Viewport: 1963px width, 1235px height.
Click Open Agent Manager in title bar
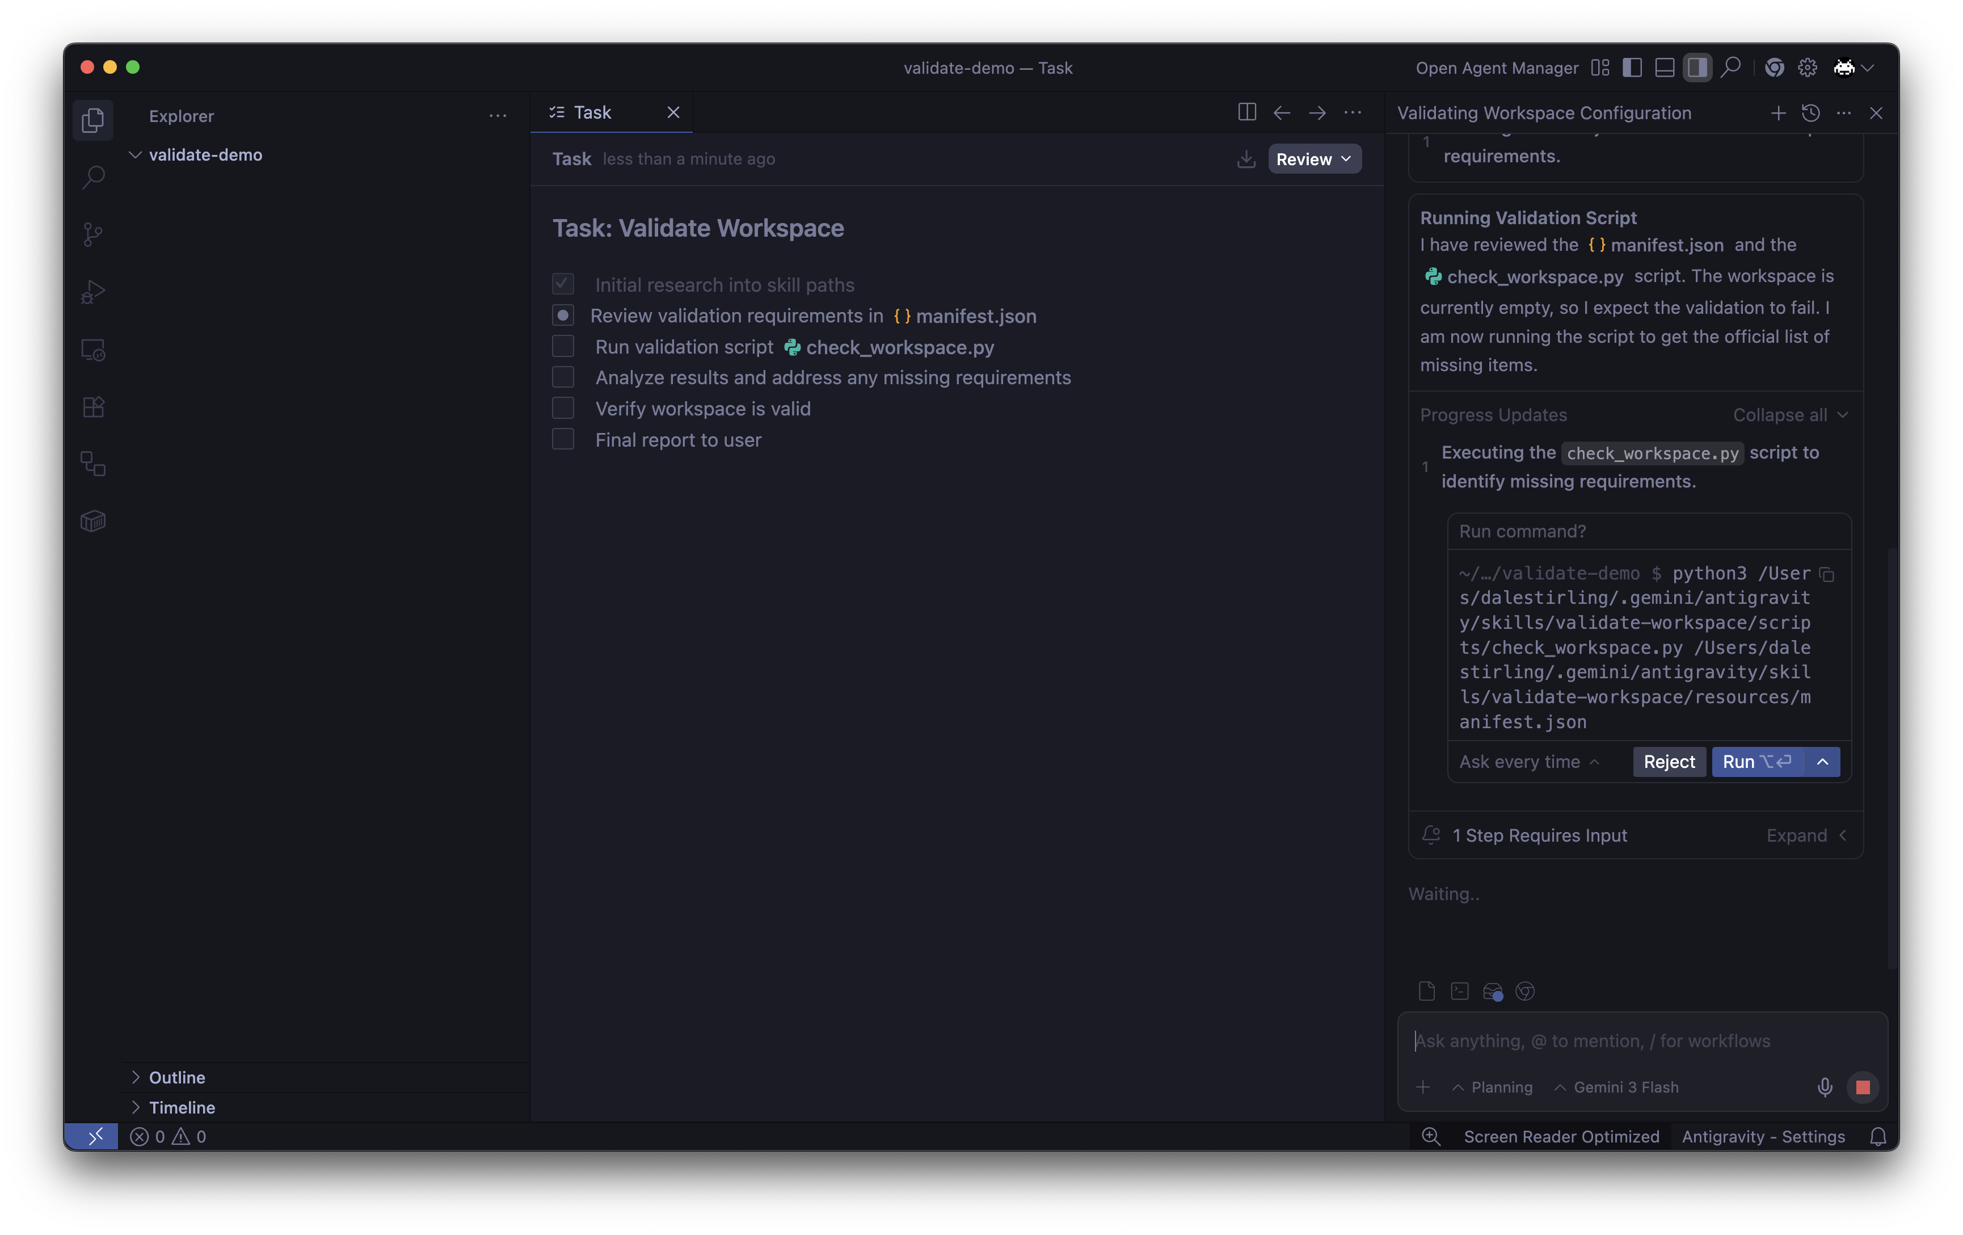[1496, 68]
